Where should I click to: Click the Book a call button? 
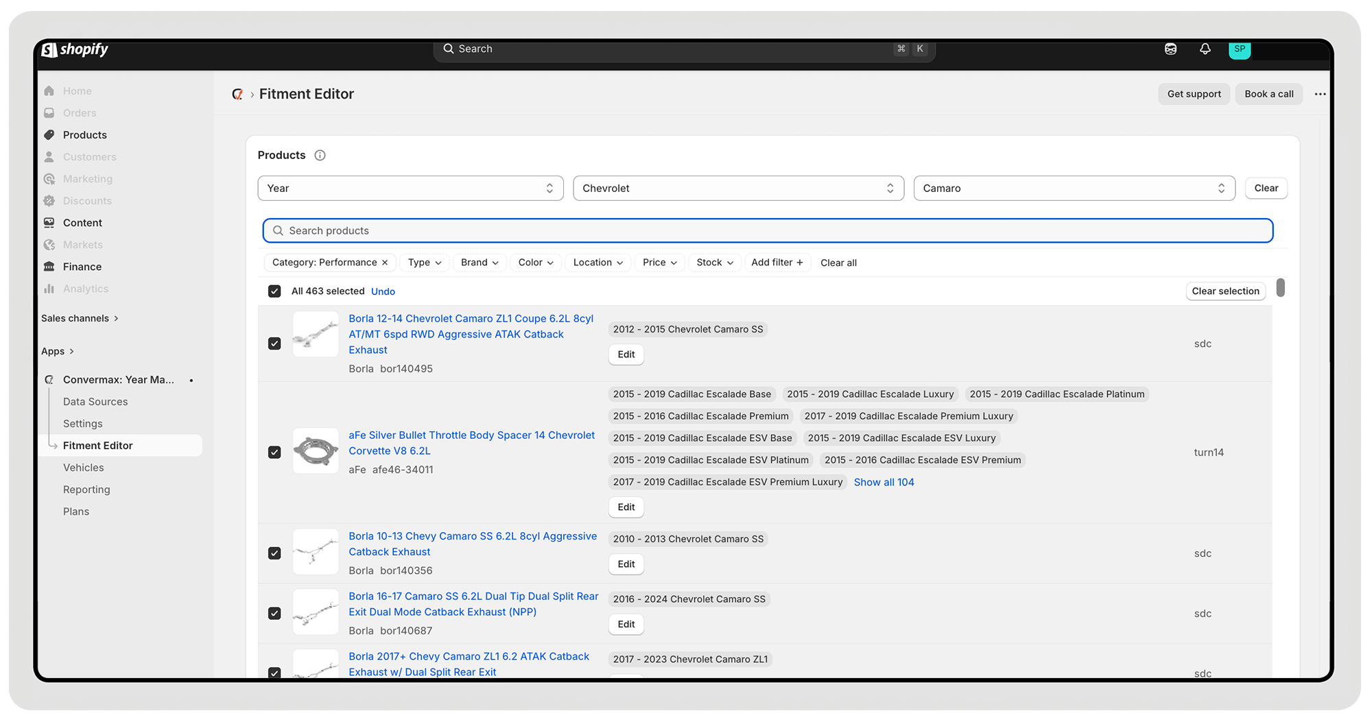[1269, 94]
